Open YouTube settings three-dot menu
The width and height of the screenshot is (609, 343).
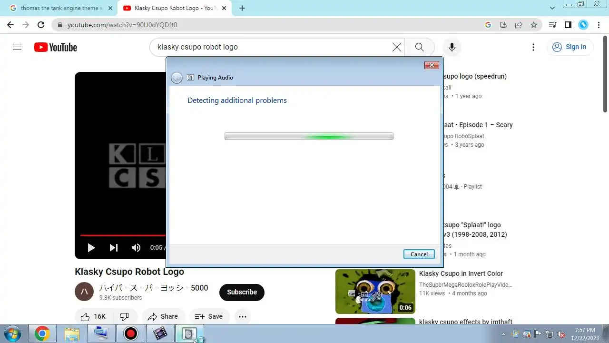[x=533, y=47]
